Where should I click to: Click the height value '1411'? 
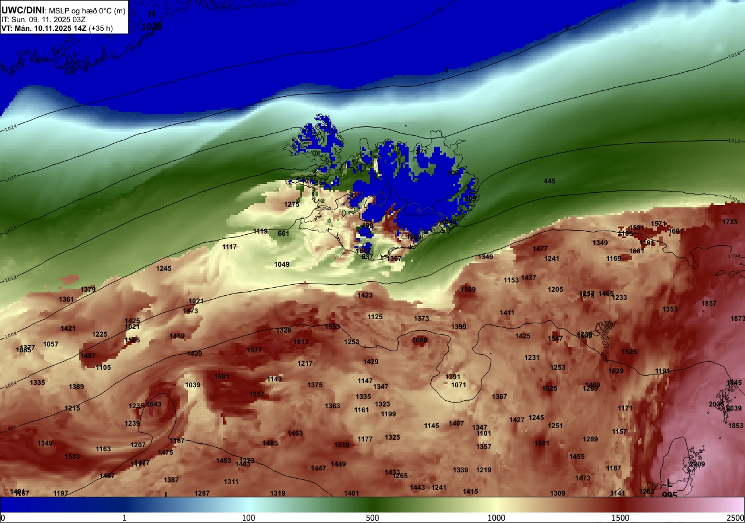click(507, 313)
